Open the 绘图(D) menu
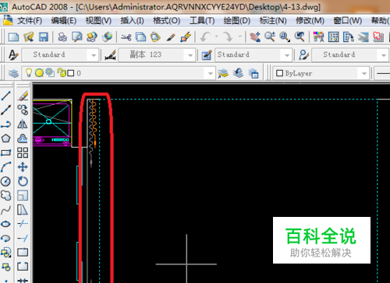 coord(236,20)
